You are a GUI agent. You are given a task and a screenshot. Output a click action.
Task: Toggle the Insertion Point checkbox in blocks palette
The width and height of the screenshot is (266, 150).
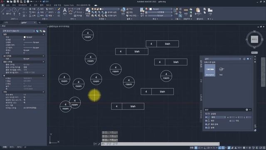206,114
